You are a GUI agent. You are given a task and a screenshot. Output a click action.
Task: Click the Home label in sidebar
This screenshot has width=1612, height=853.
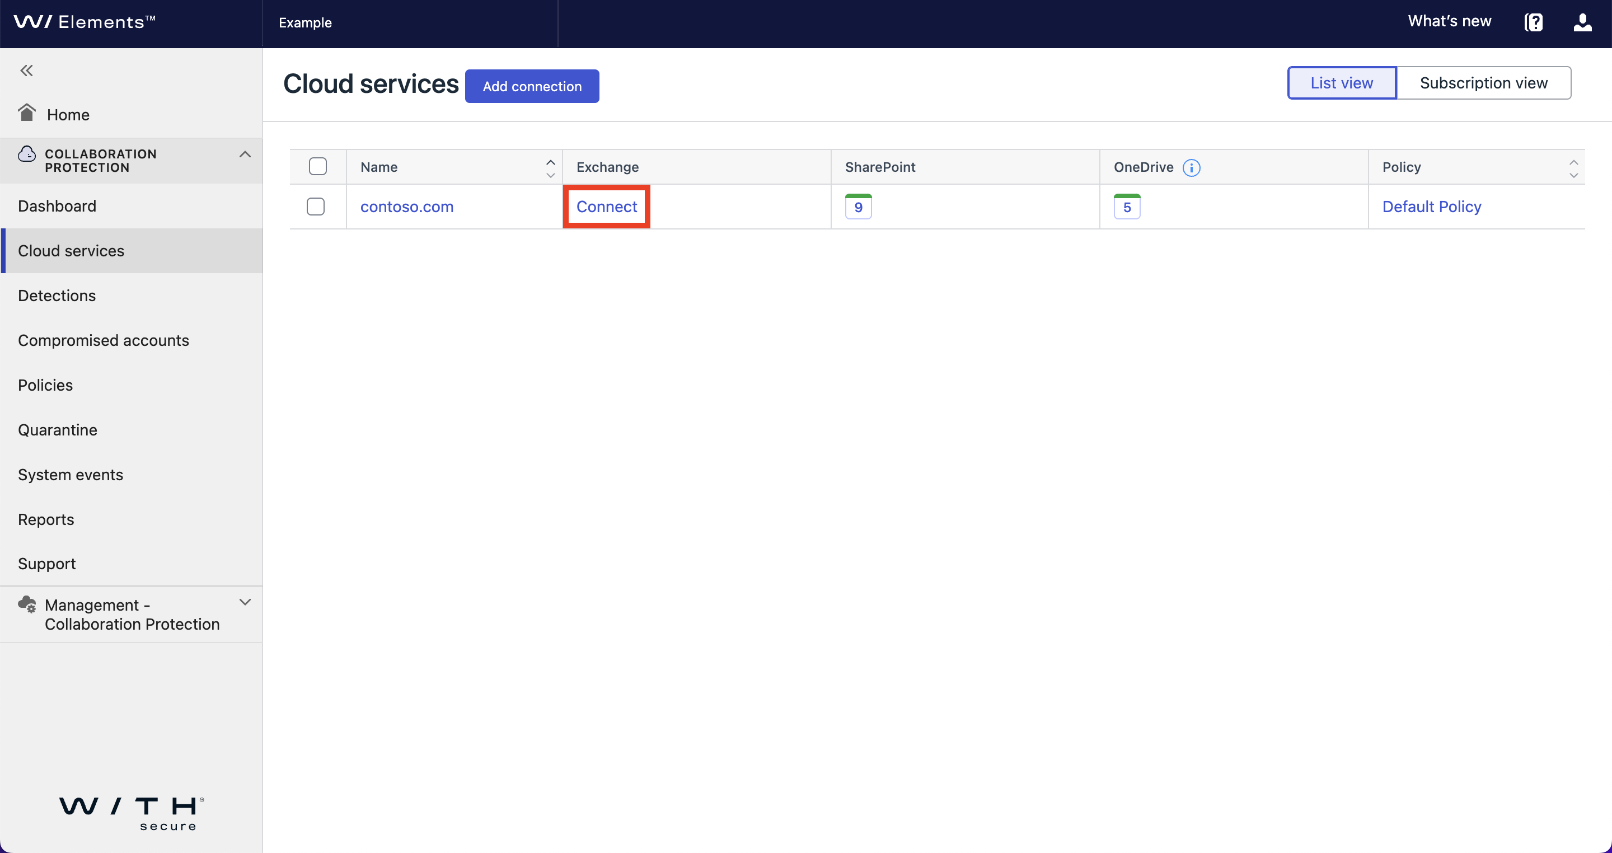(x=68, y=115)
